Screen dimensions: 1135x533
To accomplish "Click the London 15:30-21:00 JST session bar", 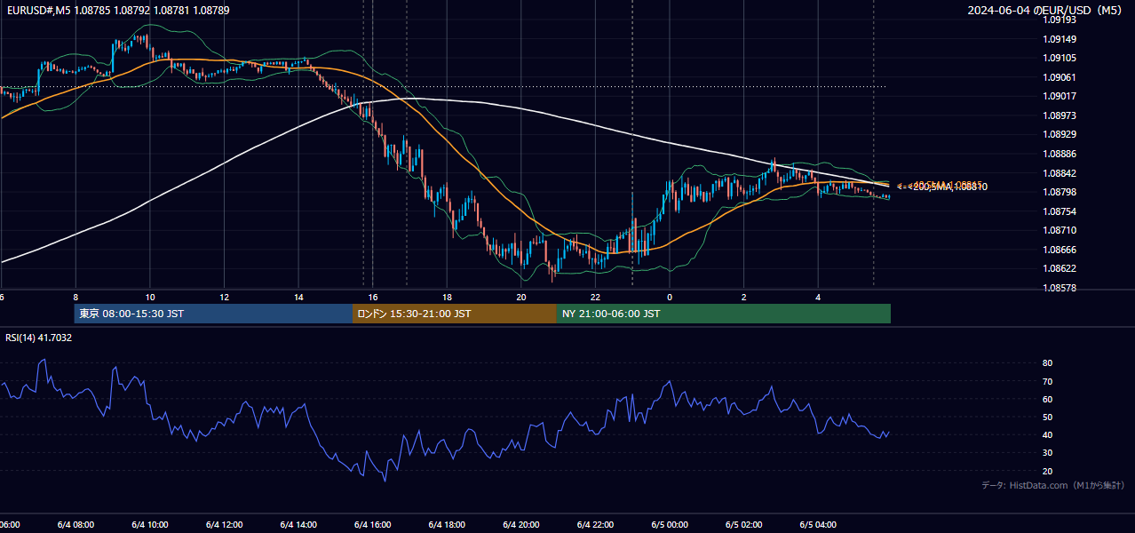I will tap(455, 314).
